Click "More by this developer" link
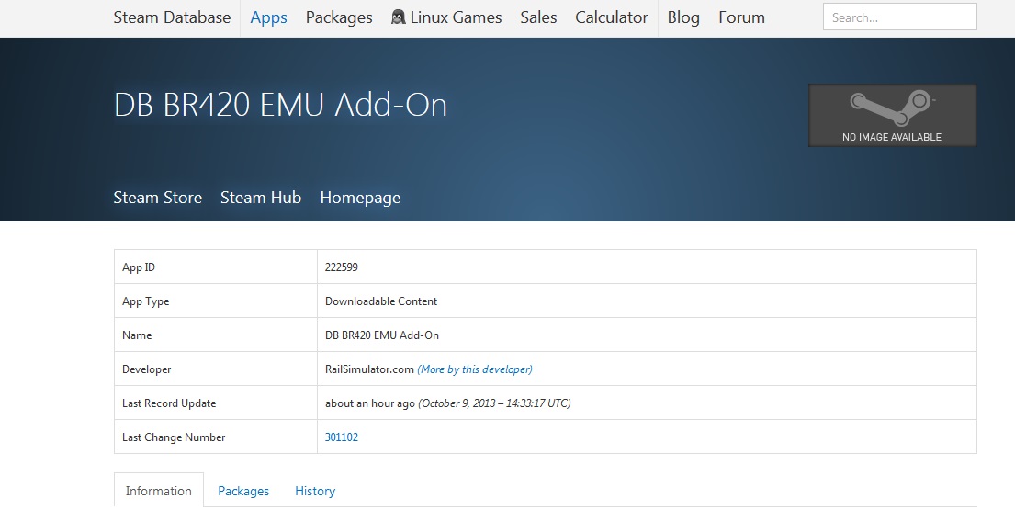 tap(475, 369)
